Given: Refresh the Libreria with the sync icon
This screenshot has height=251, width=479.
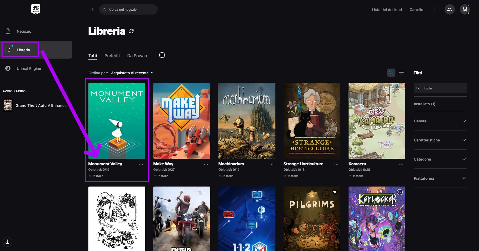Looking at the screenshot, I should click(x=131, y=31).
